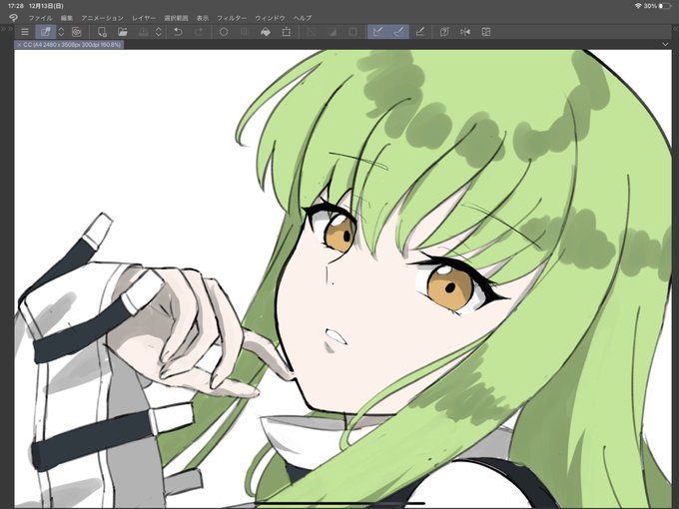Click the layout panel icon at the toolbar's end
This screenshot has width=679, height=509.
[486, 32]
